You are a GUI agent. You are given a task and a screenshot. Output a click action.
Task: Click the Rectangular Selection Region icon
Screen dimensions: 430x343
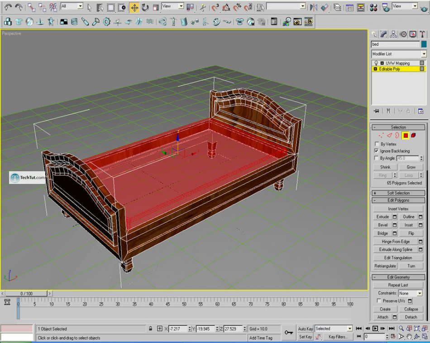click(111, 7)
